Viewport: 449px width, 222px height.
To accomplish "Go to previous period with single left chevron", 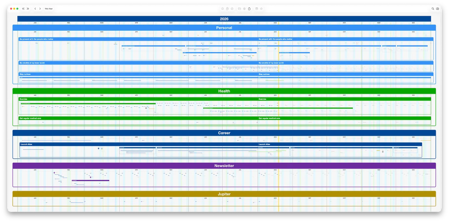I will [35, 9].
